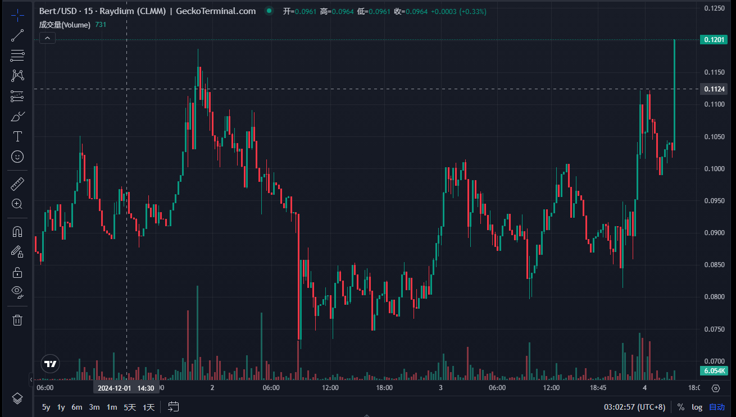
Task: Select the brush drawing tool
Action: coord(17,116)
